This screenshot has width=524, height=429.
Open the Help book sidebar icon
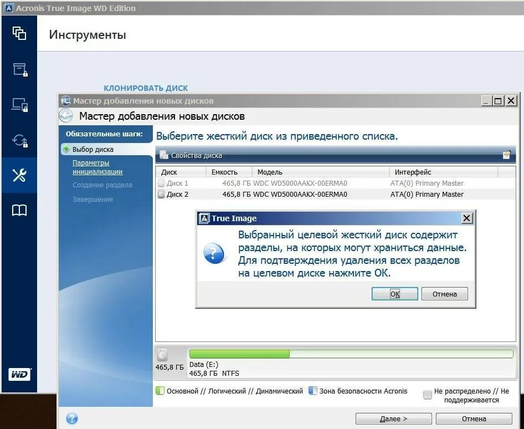pos(19,210)
